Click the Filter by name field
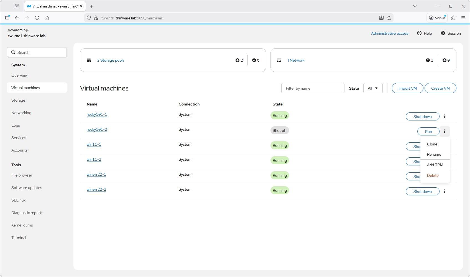Image resolution: width=470 pixels, height=277 pixels. click(313, 88)
